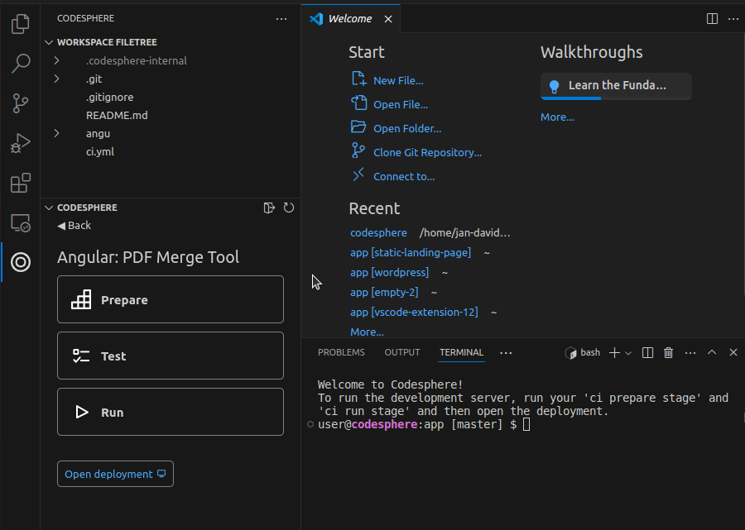The image size is (745, 530).
Task: Open the Search view icon
Action: click(21, 64)
